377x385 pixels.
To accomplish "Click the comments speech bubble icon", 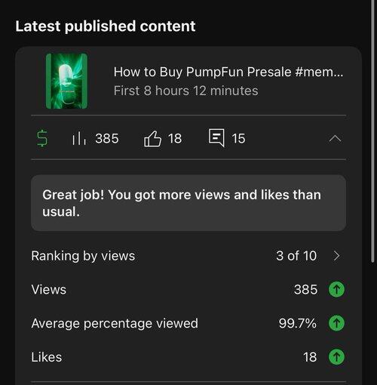I will 216,138.
